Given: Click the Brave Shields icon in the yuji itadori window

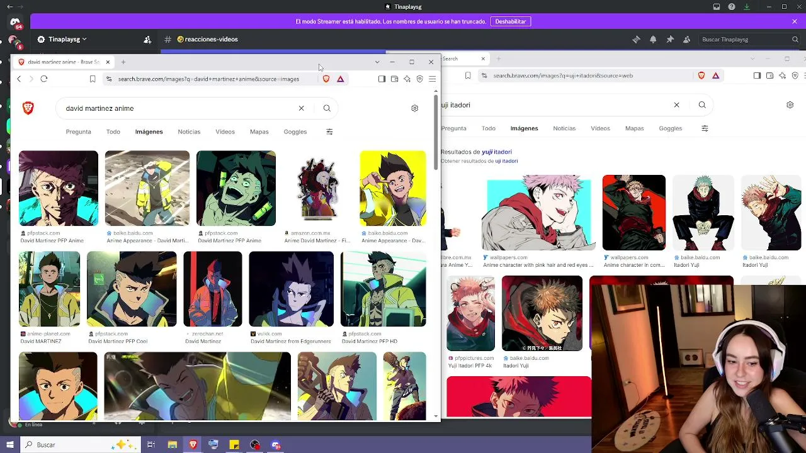Looking at the screenshot, I should (701, 75).
